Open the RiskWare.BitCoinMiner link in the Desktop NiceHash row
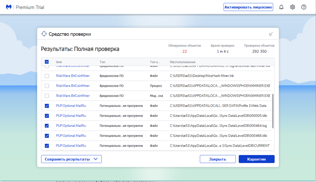The image size is (316, 182). pos(73,76)
